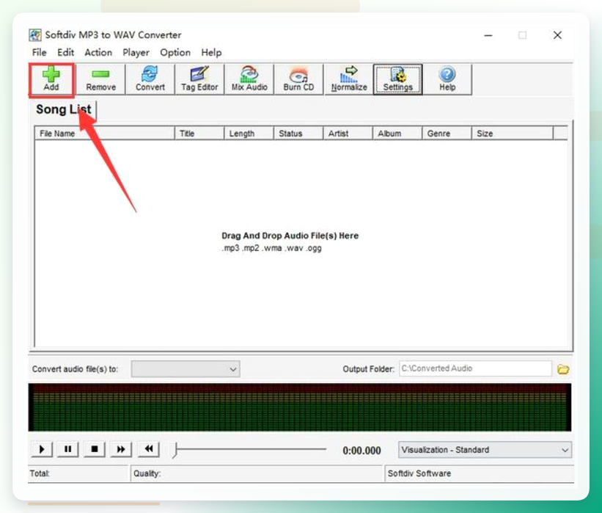
Task: Open Settings from the toolbar
Action: click(397, 79)
